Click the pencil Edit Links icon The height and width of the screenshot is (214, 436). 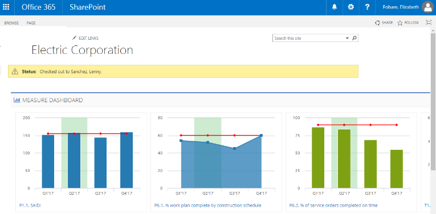point(74,38)
